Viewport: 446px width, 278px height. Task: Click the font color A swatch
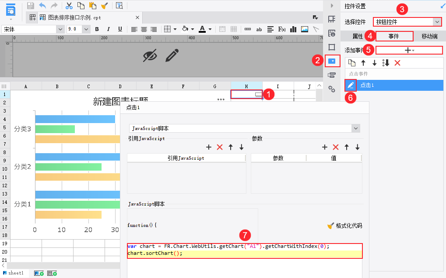pos(202,29)
